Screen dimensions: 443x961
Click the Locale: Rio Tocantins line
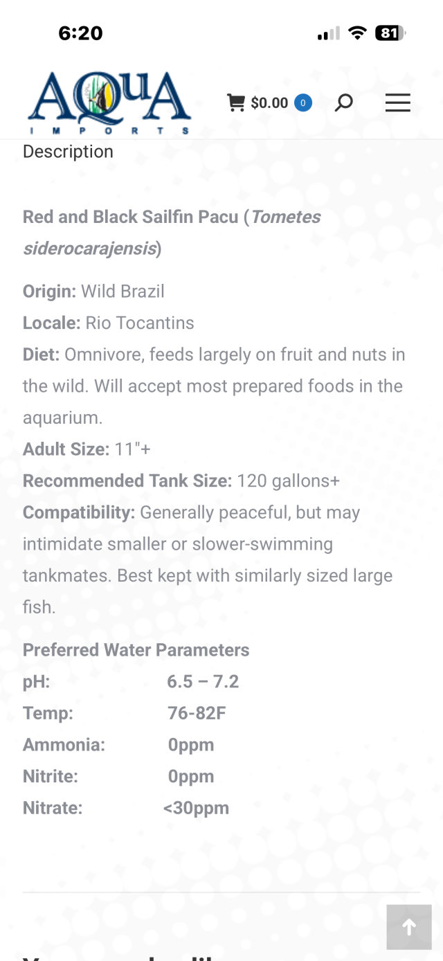(108, 323)
